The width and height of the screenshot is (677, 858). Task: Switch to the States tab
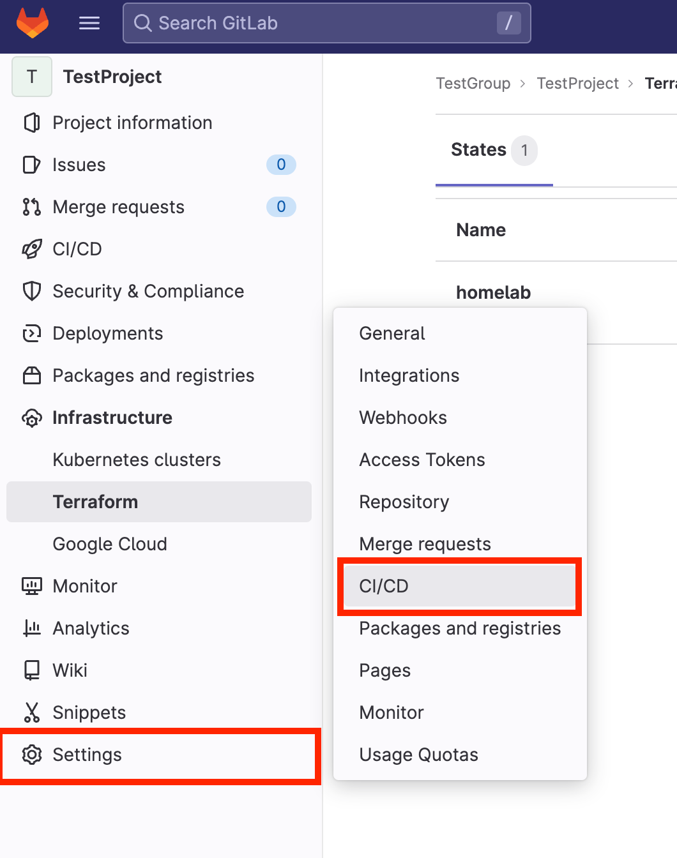(x=479, y=150)
